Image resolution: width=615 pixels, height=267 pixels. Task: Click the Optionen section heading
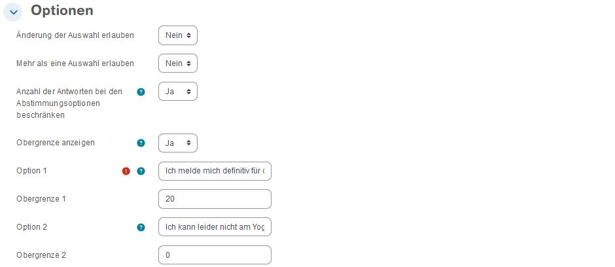(62, 11)
